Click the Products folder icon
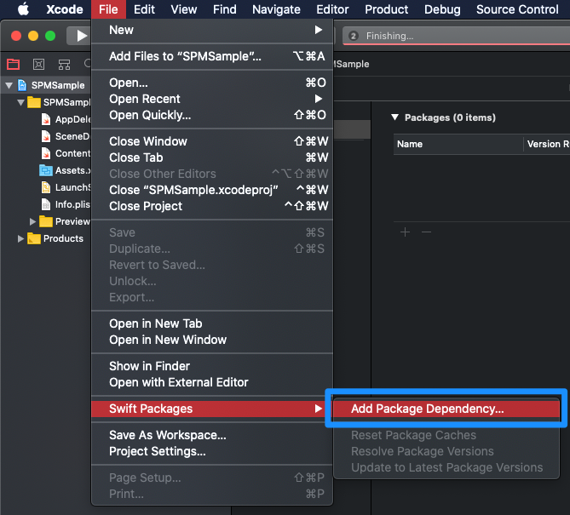The image size is (570, 515). point(34,238)
